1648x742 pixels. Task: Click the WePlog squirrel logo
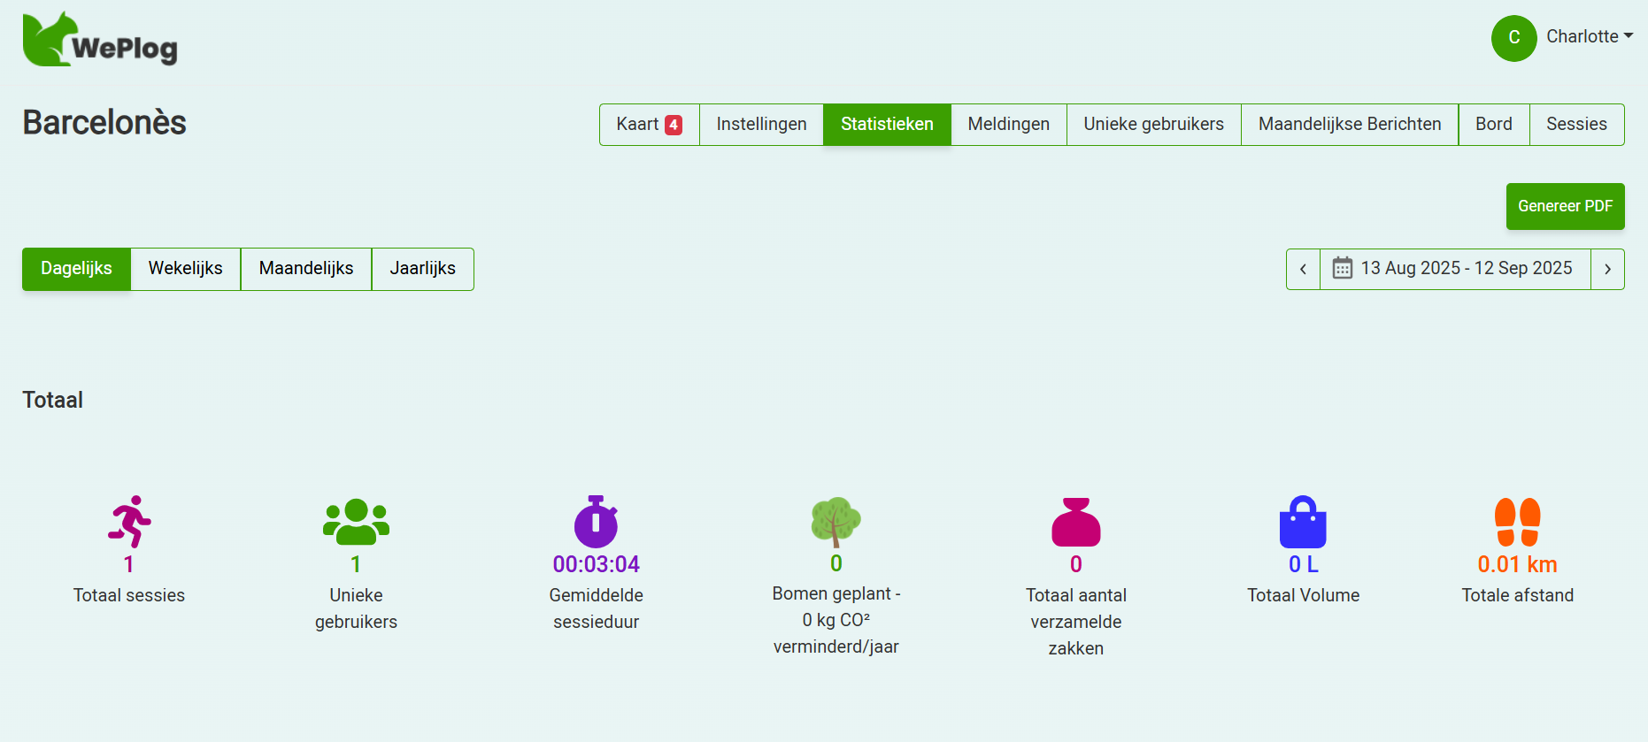pos(99,40)
